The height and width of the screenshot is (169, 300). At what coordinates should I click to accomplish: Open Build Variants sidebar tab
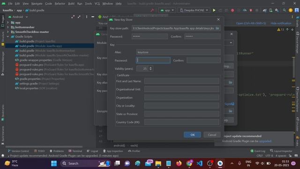click(3, 135)
